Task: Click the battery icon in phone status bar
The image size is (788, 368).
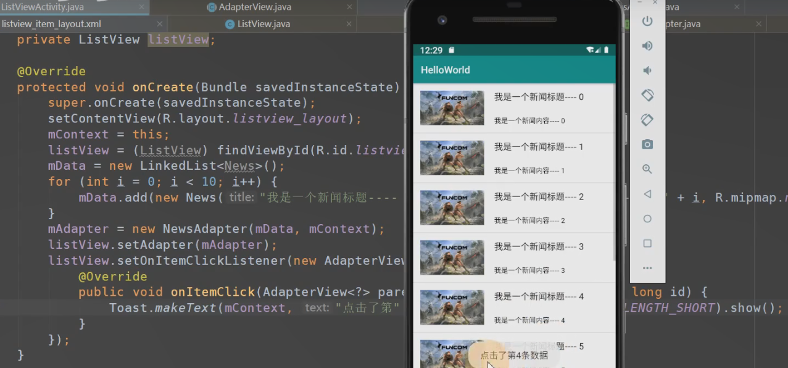Action: (607, 50)
